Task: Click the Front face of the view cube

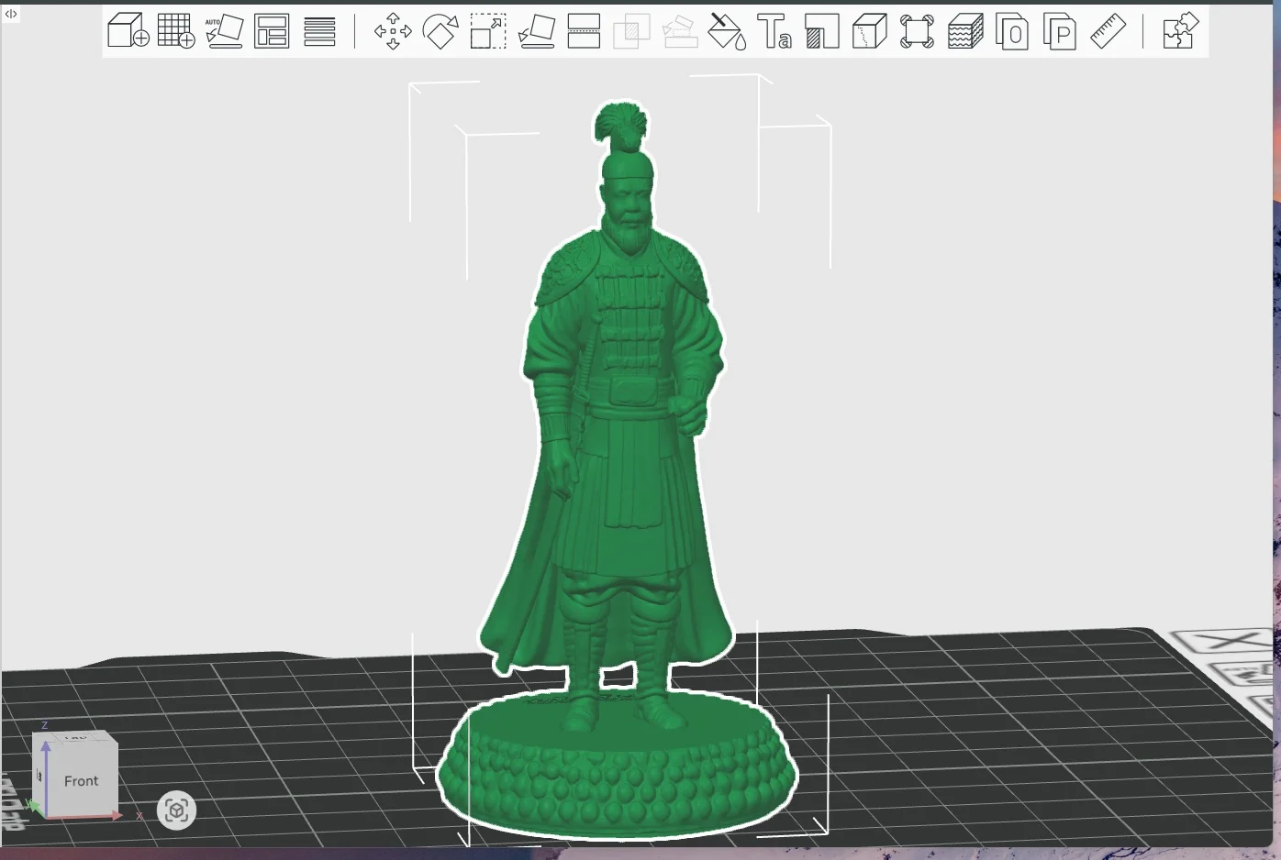Action: (81, 781)
